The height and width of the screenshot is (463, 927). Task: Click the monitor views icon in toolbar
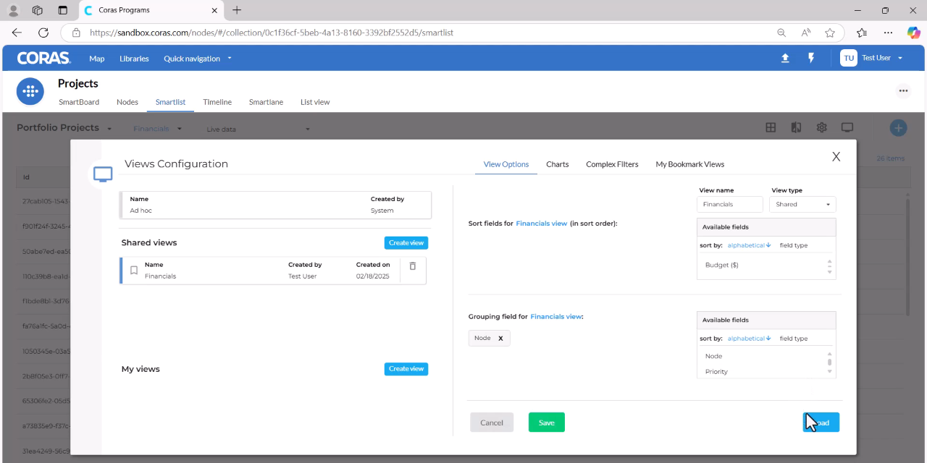pyautogui.click(x=847, y=127)
